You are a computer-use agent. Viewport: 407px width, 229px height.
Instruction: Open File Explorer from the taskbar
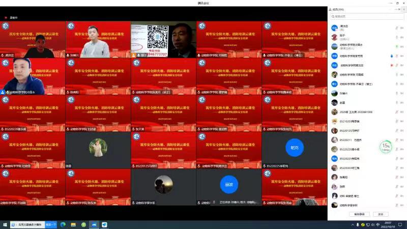tap(73, 224)
